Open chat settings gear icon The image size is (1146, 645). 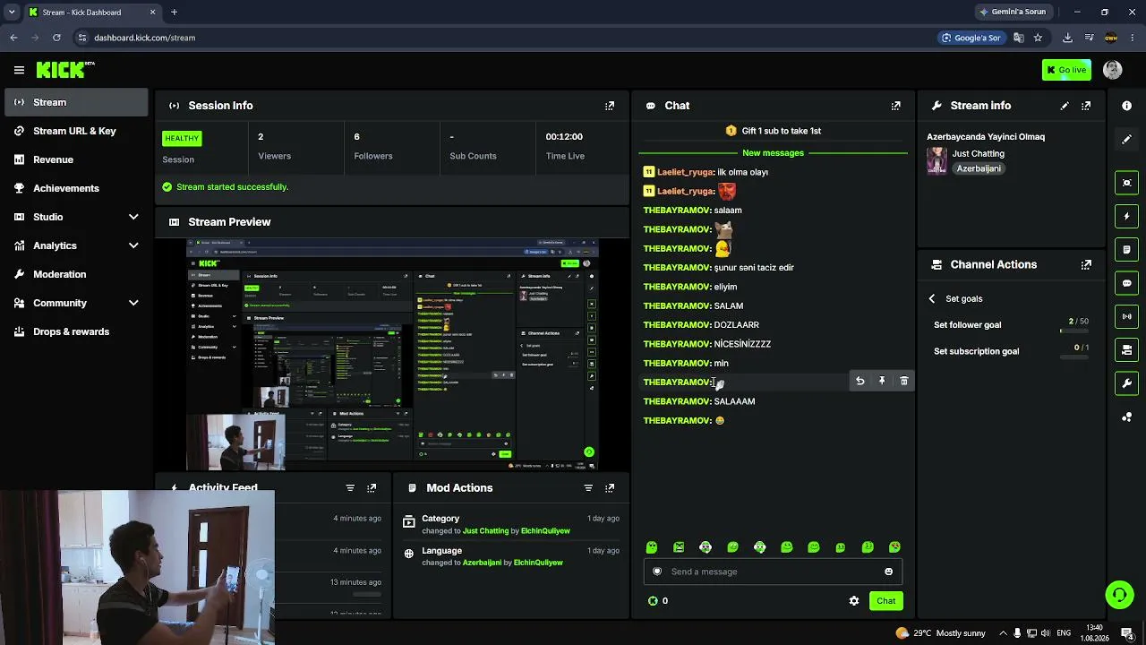[x=854, y=601]
